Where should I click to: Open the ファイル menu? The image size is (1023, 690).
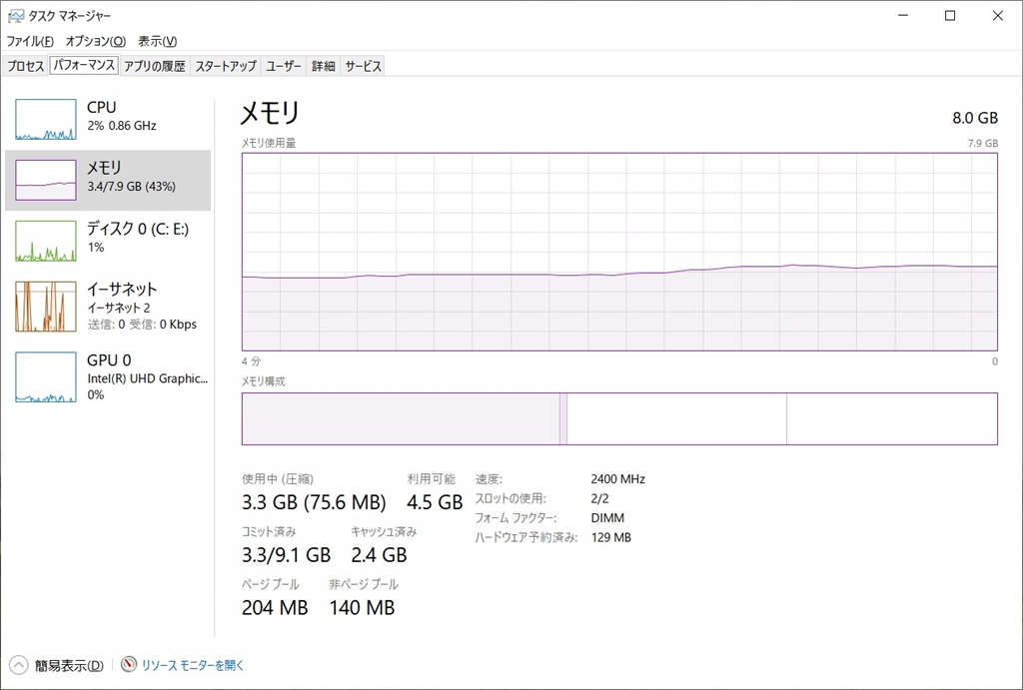(30, 41)
